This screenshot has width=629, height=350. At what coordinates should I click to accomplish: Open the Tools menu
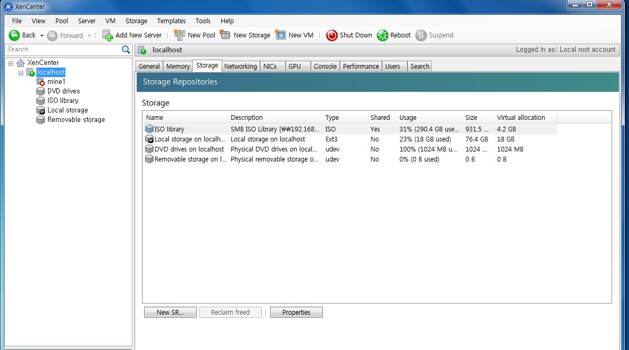[x=203, y=21]
